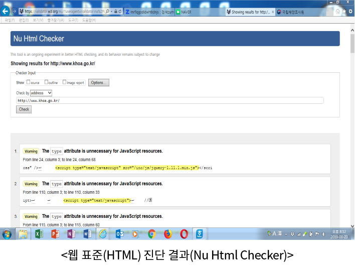The height and width of the screenshot is (272, 355).
Task: Click the network signal tray icon
Action: pyautogui.click(x=299, y=234)
